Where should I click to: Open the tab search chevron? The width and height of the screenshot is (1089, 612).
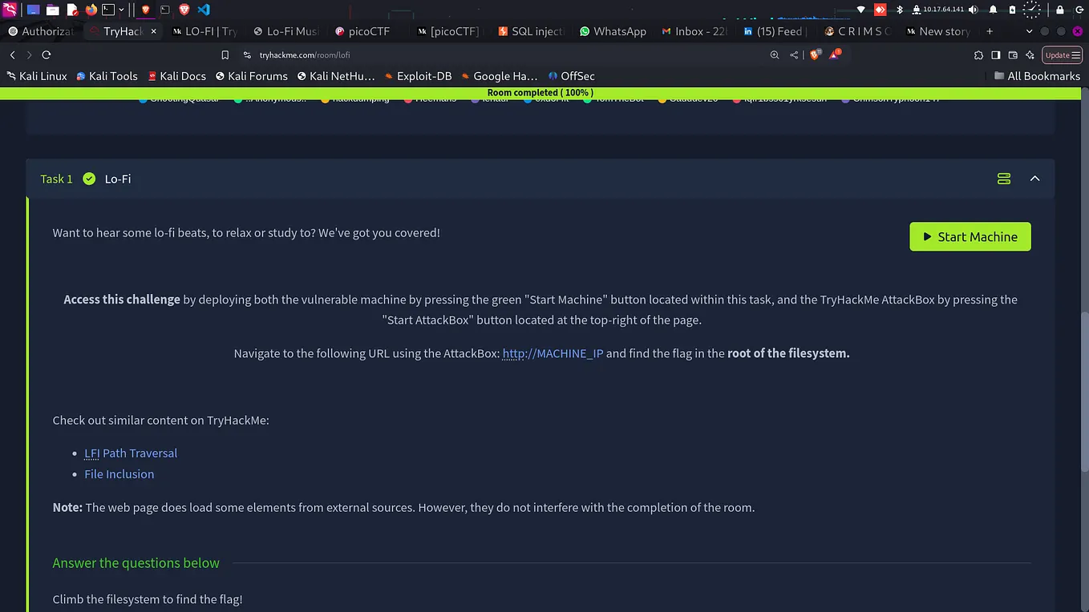pos(1029,31)
